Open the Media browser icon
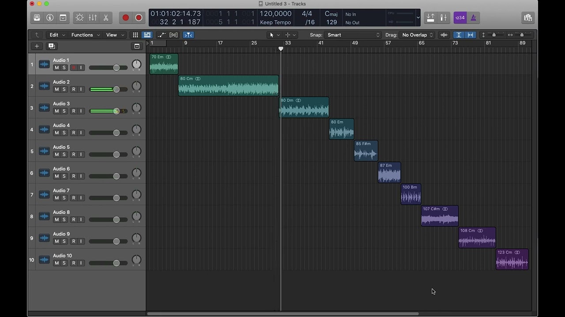The image size is (565, 317). [x=528, y=18]
